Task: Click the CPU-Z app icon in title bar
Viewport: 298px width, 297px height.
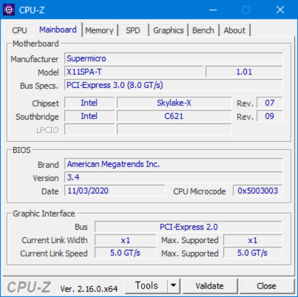Action: coord(9,9)
